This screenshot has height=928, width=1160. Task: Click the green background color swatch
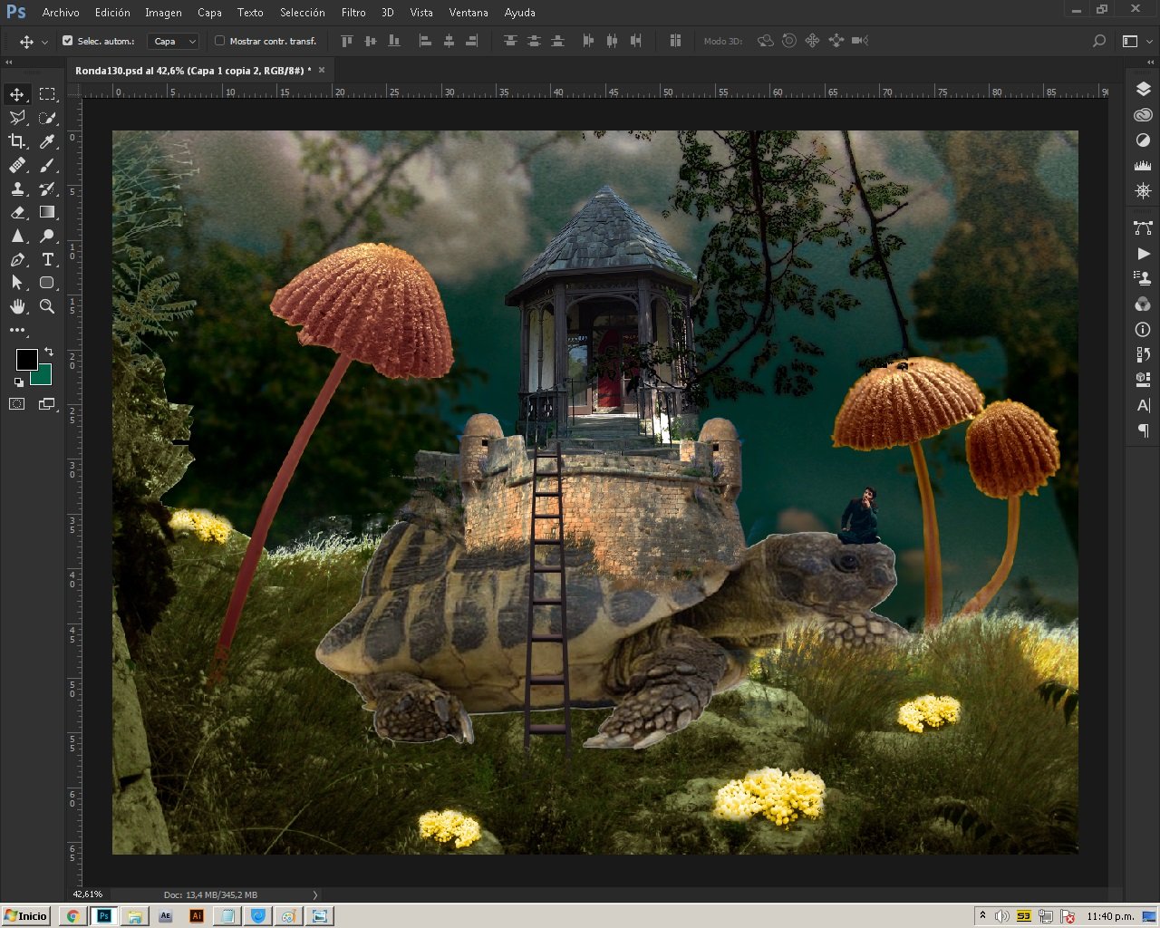coord(44,376)
